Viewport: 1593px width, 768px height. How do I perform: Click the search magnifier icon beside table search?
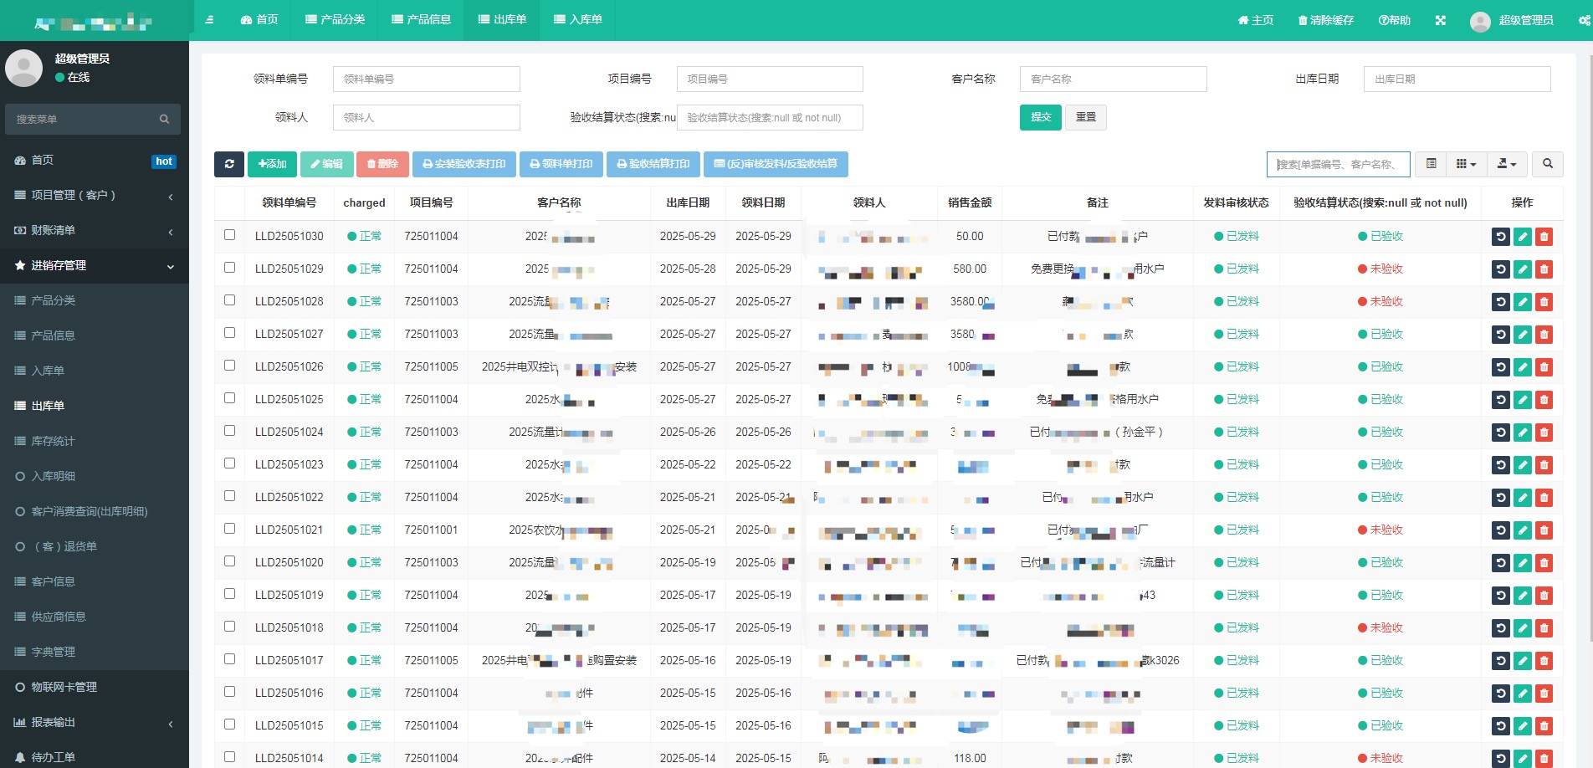click(x=1548, y=164)
